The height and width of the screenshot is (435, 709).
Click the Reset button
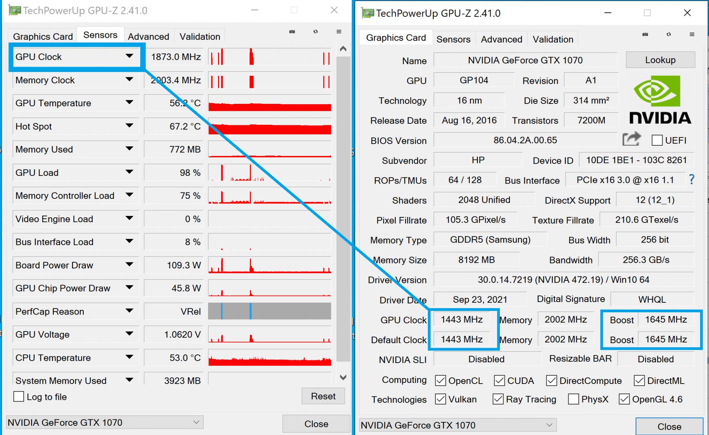coord(323,396)
